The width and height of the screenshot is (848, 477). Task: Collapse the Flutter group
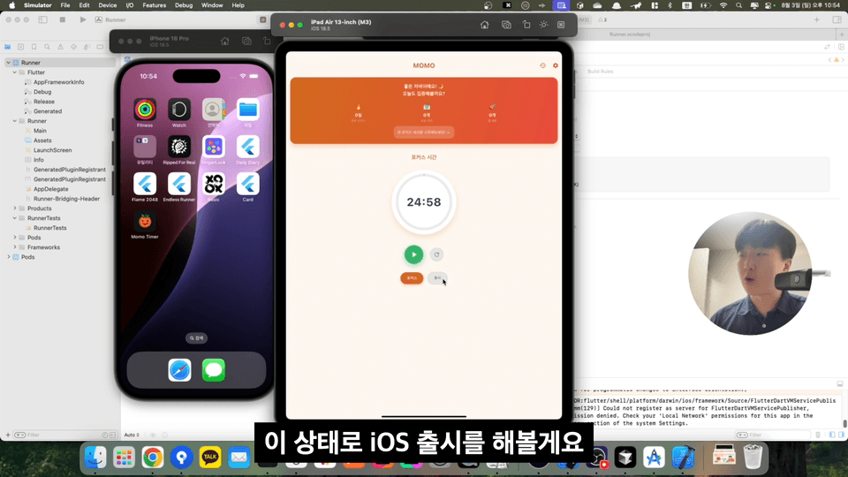15,72
